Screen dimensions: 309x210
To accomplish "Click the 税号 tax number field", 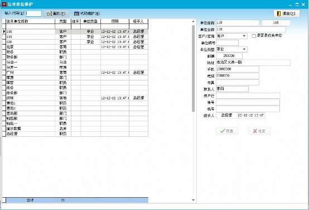I will [248, 109].
